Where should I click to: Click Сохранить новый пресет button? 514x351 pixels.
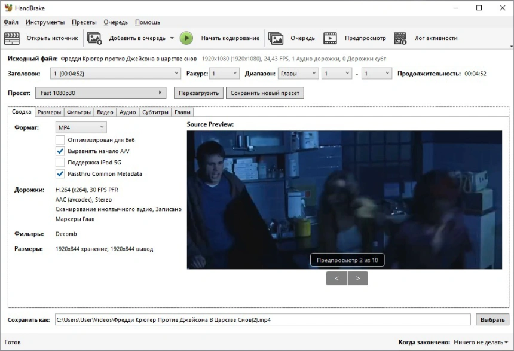click(x=265, y=93)
